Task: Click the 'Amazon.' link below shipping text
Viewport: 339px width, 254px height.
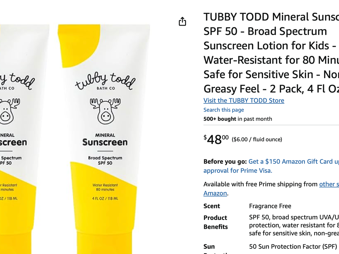Action: (x=216, y=193)
